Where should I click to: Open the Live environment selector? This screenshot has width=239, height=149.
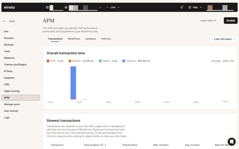pyautogui.click(x=113, y=7)
